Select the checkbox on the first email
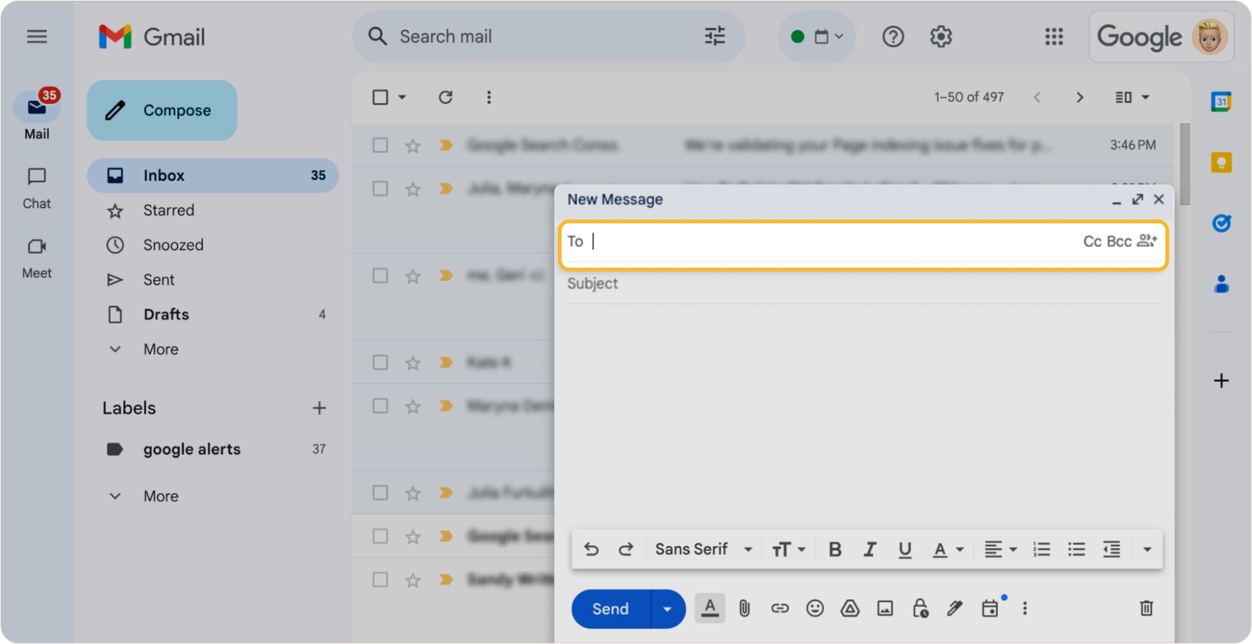1252x644 pixels. point(380,145)
